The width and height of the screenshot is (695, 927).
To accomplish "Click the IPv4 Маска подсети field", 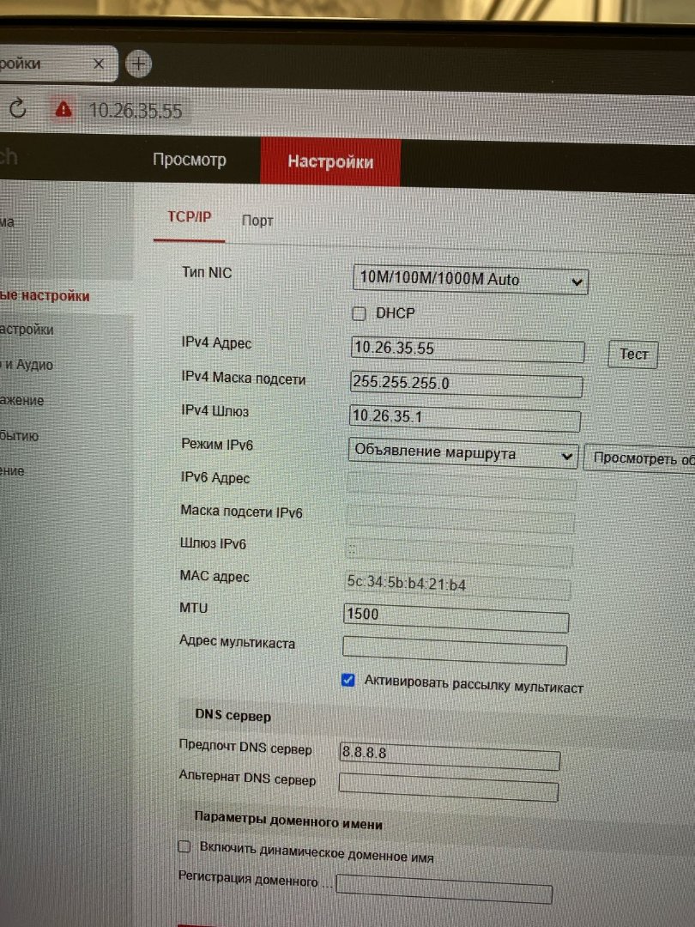I will click(466, 384).
